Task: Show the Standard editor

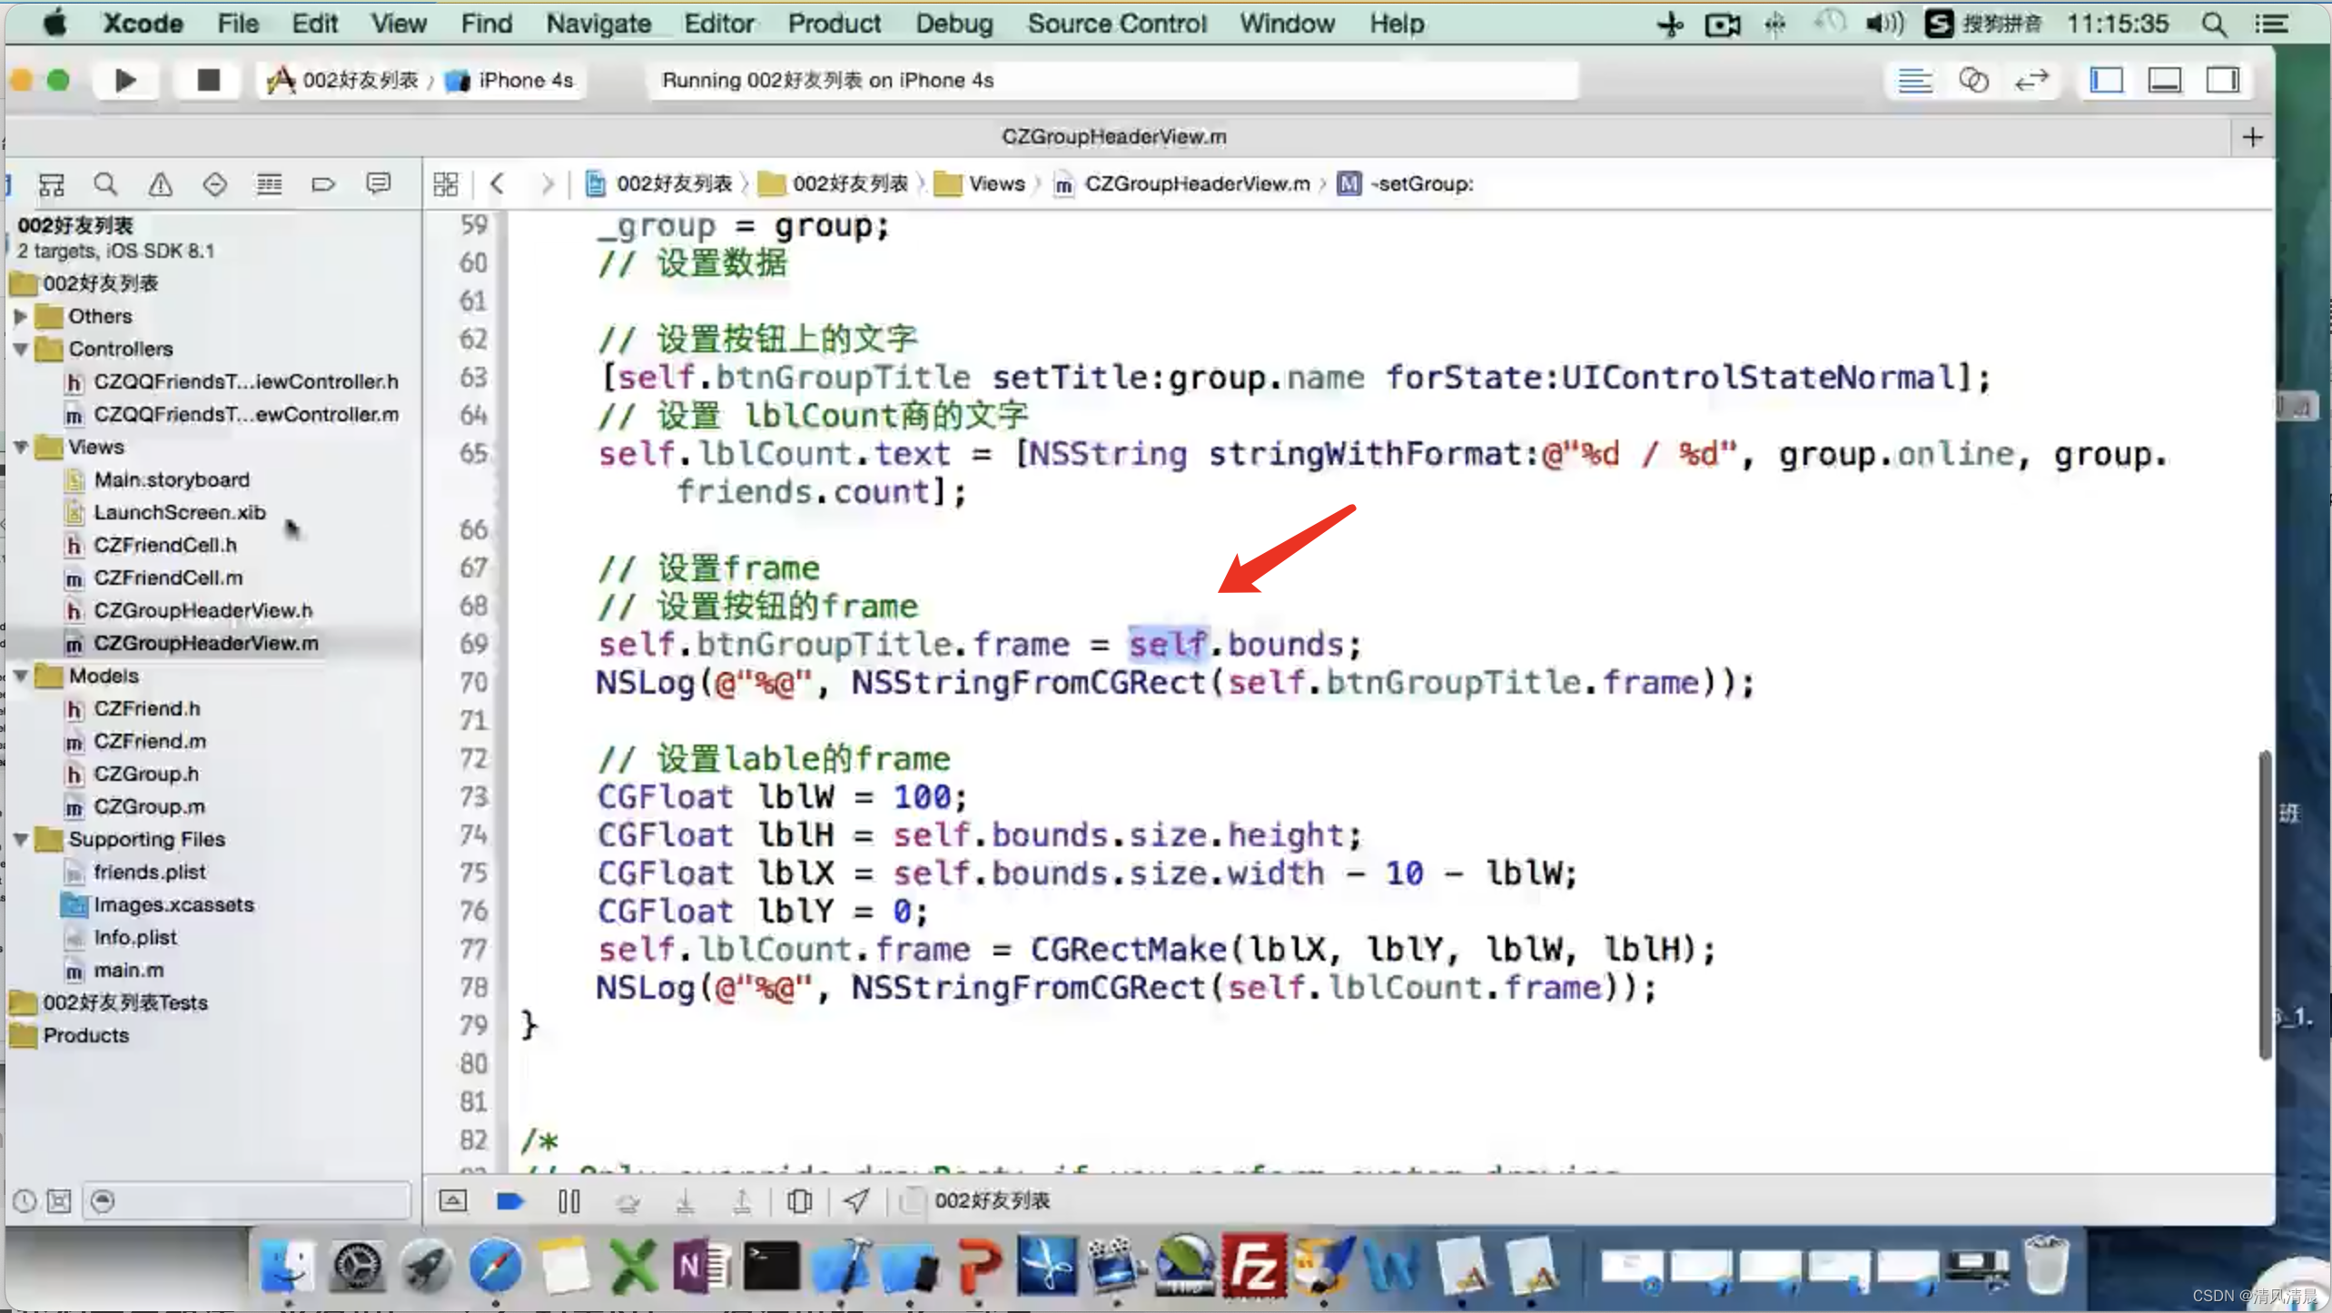Action: (1914, 81)
